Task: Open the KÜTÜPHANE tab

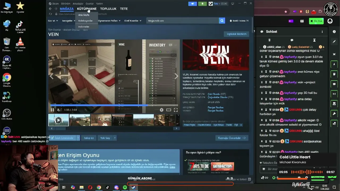Action: (x=87, y=9)
